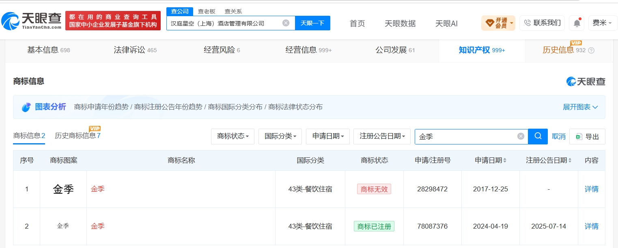Image resolution: width=618 pixels, height=248 pixels.
Task: Click registration number 78087376
Action: click(432, 226)
